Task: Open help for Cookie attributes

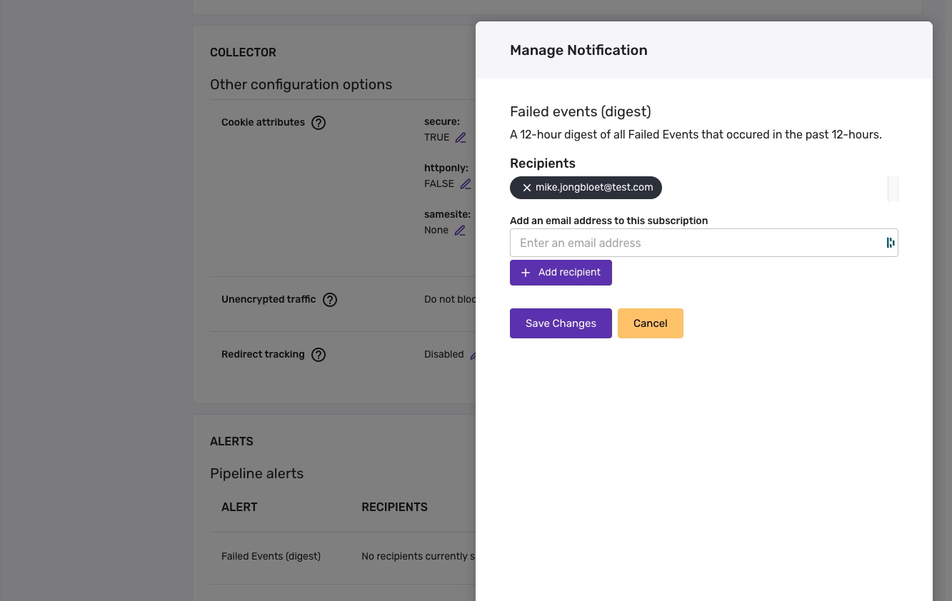Action: pyautogui.click(x=319, y=123)
